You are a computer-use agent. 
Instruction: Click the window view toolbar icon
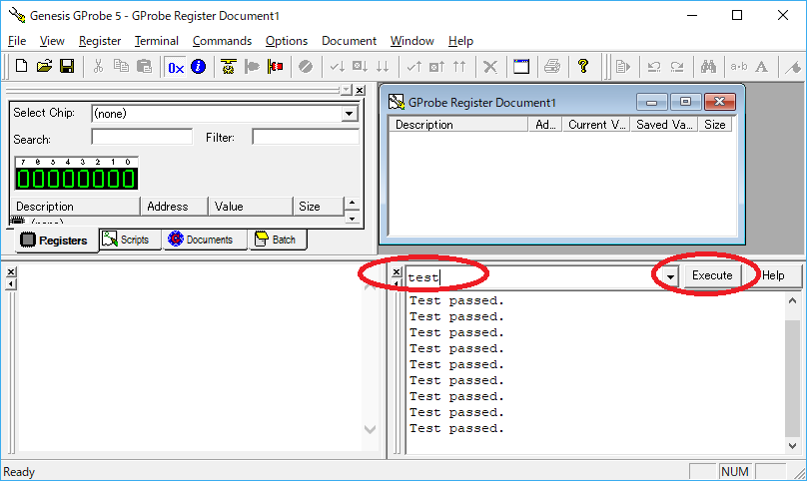[x=521, y=67]
